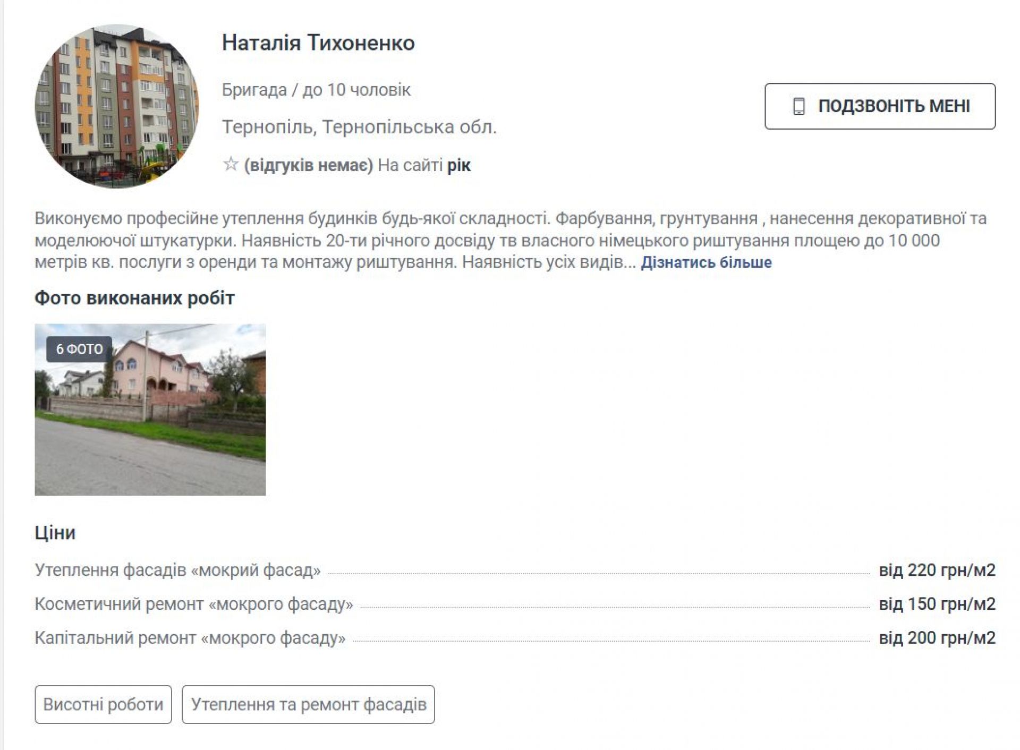Click the На сайті рік text
1020x750 pixels.
click(x=424, y=166)
